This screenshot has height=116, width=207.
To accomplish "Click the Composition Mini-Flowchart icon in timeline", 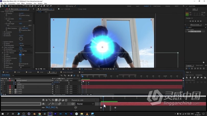I will [62, 75].
